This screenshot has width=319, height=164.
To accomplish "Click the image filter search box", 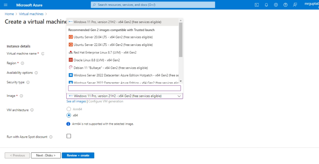I will click(124, 88).
